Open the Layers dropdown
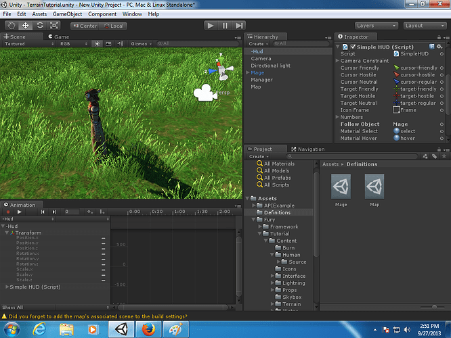 tap(377, 26)
